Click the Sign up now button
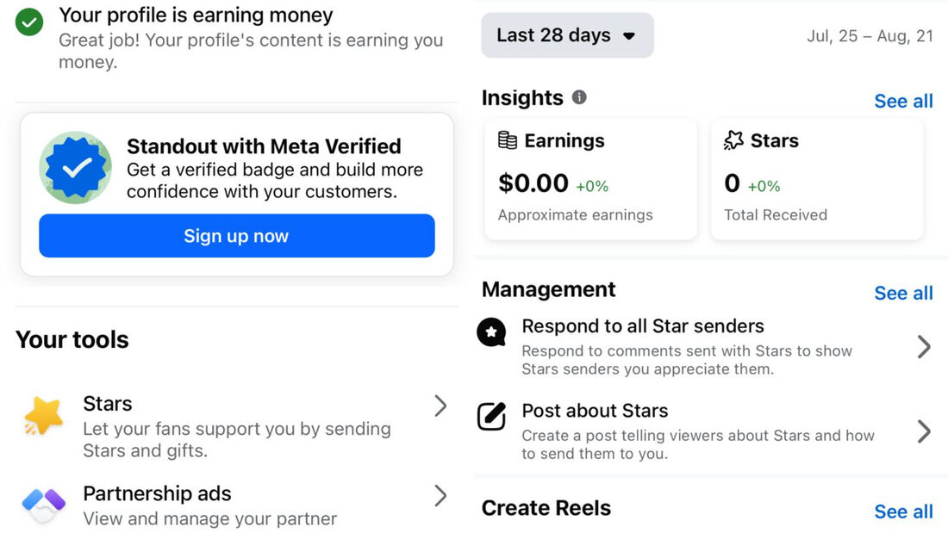This screenshot has height=533, width=948. click(237, 236)
